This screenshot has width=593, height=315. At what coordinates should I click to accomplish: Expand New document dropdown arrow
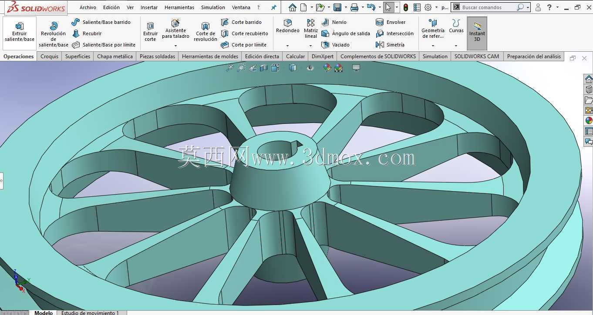pos(312,7)
